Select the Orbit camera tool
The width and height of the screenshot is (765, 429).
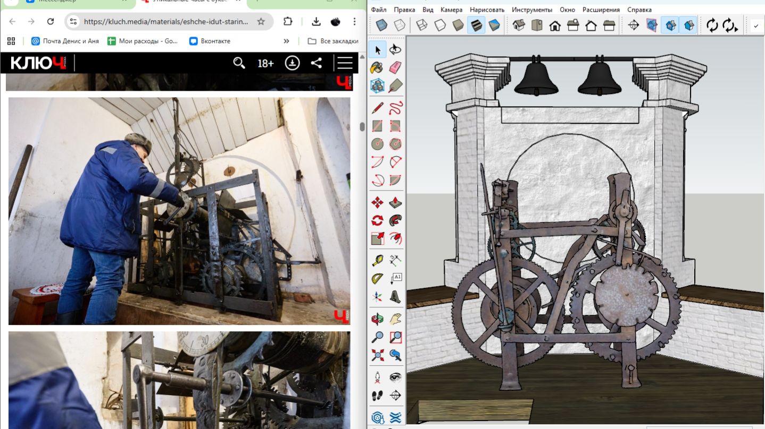[377, 319]
